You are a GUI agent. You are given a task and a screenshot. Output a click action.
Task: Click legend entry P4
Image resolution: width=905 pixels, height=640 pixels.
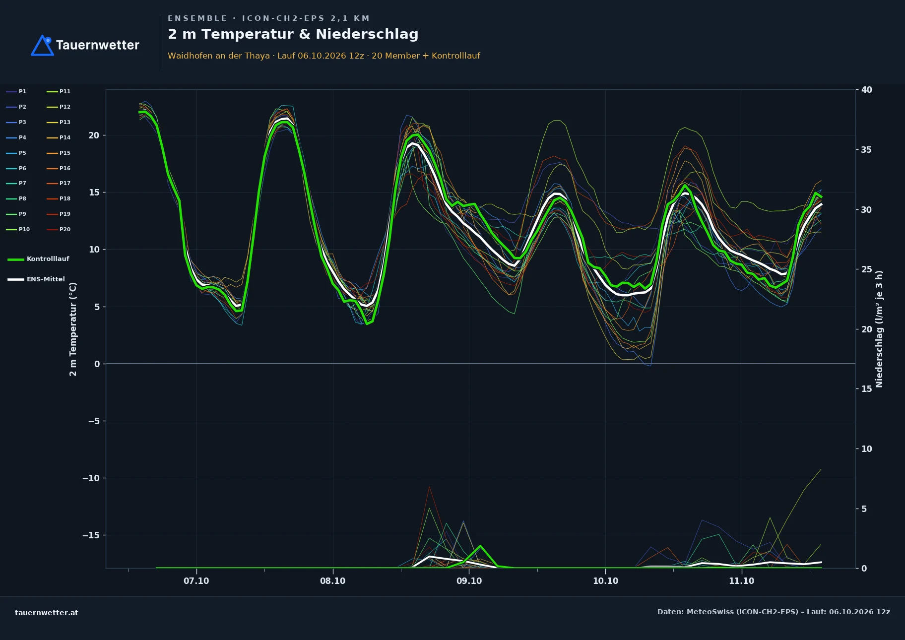coord(16,137)
